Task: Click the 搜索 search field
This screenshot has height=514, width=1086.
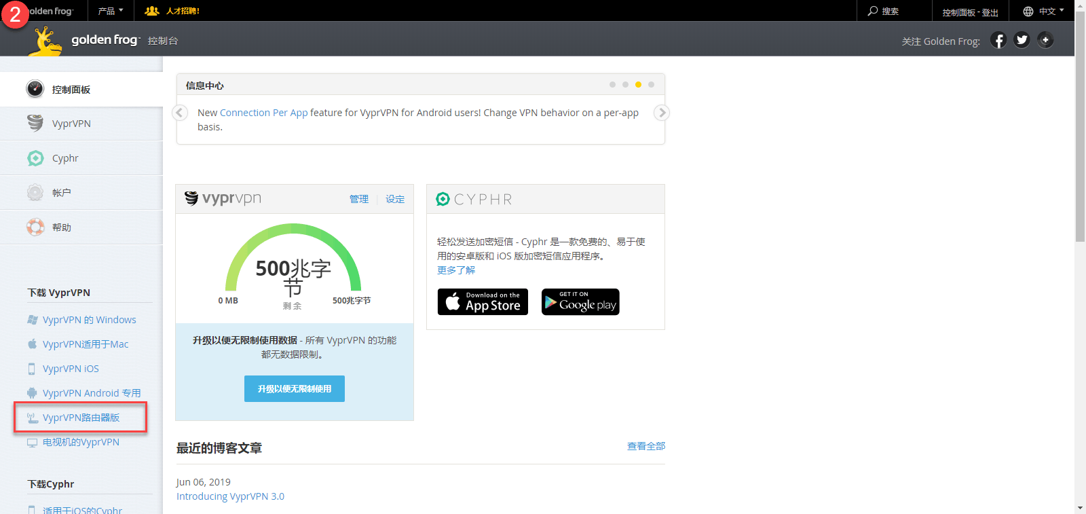Action: click(891, 11)
